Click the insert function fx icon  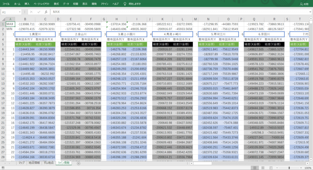(47, 12)
